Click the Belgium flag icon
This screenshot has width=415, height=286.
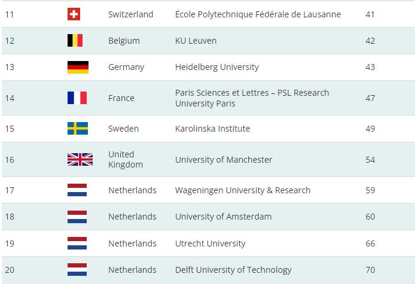pyautogui.click(x=75, y=41)
